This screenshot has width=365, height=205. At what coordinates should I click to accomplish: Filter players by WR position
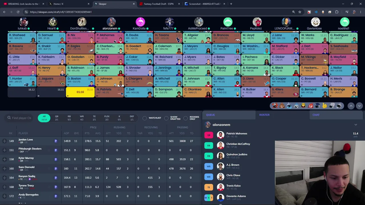[82, 118]
